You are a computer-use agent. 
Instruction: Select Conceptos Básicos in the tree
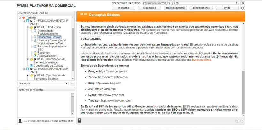50,37
